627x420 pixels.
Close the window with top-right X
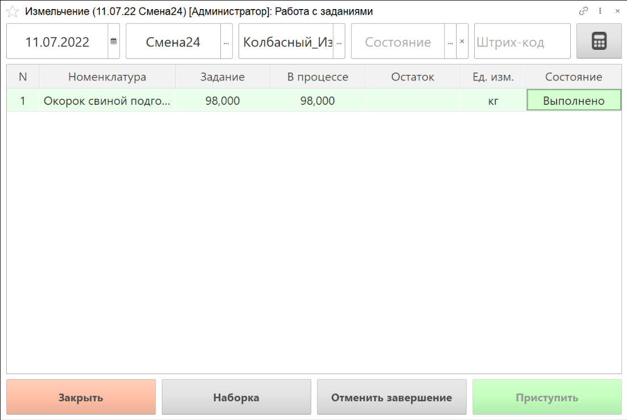(617, 11)
